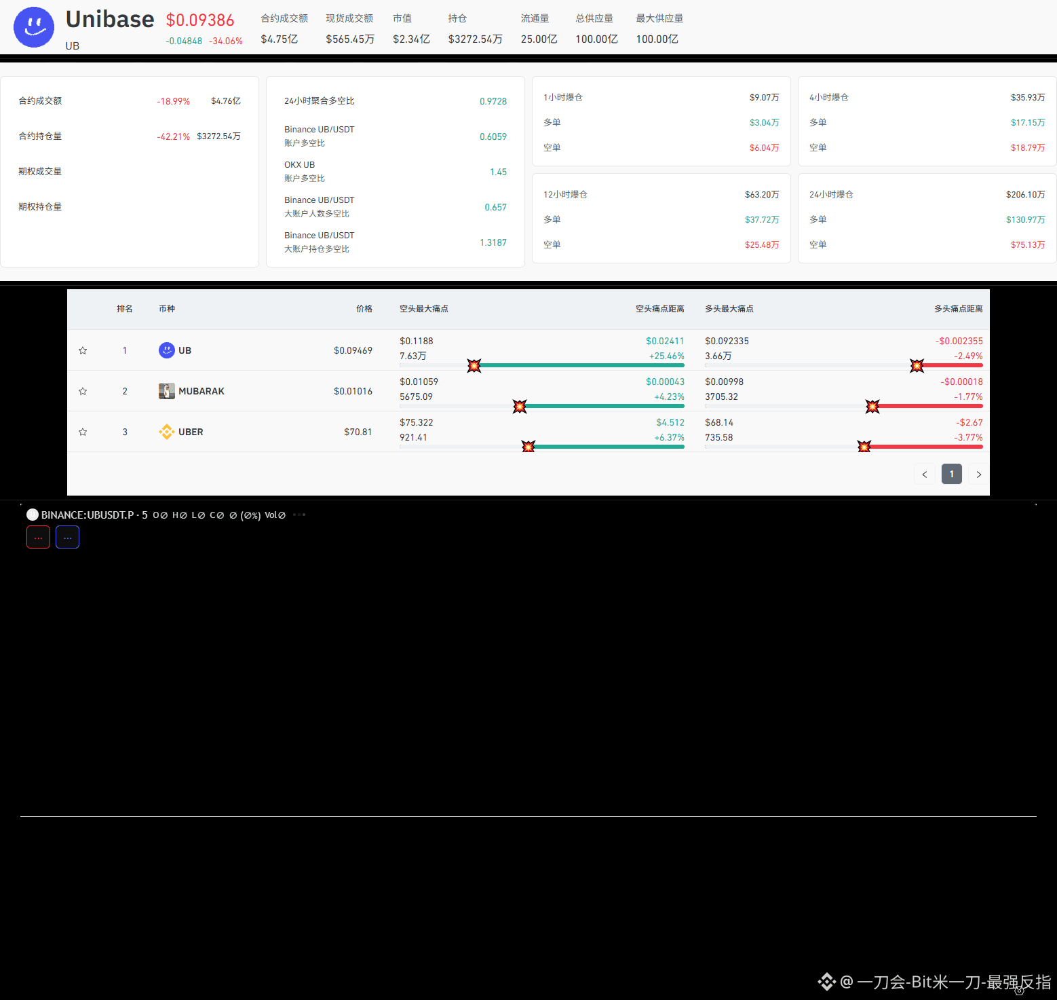This screenshot has height=1000, width=1057.
Task: Open the UB coin name in the table
Action: coord(185,350)
